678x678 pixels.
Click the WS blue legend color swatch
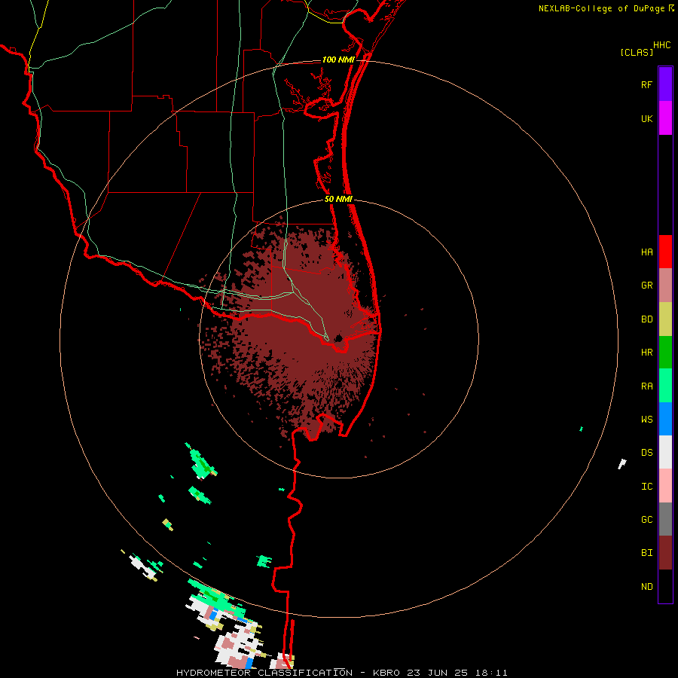[665, 419]
